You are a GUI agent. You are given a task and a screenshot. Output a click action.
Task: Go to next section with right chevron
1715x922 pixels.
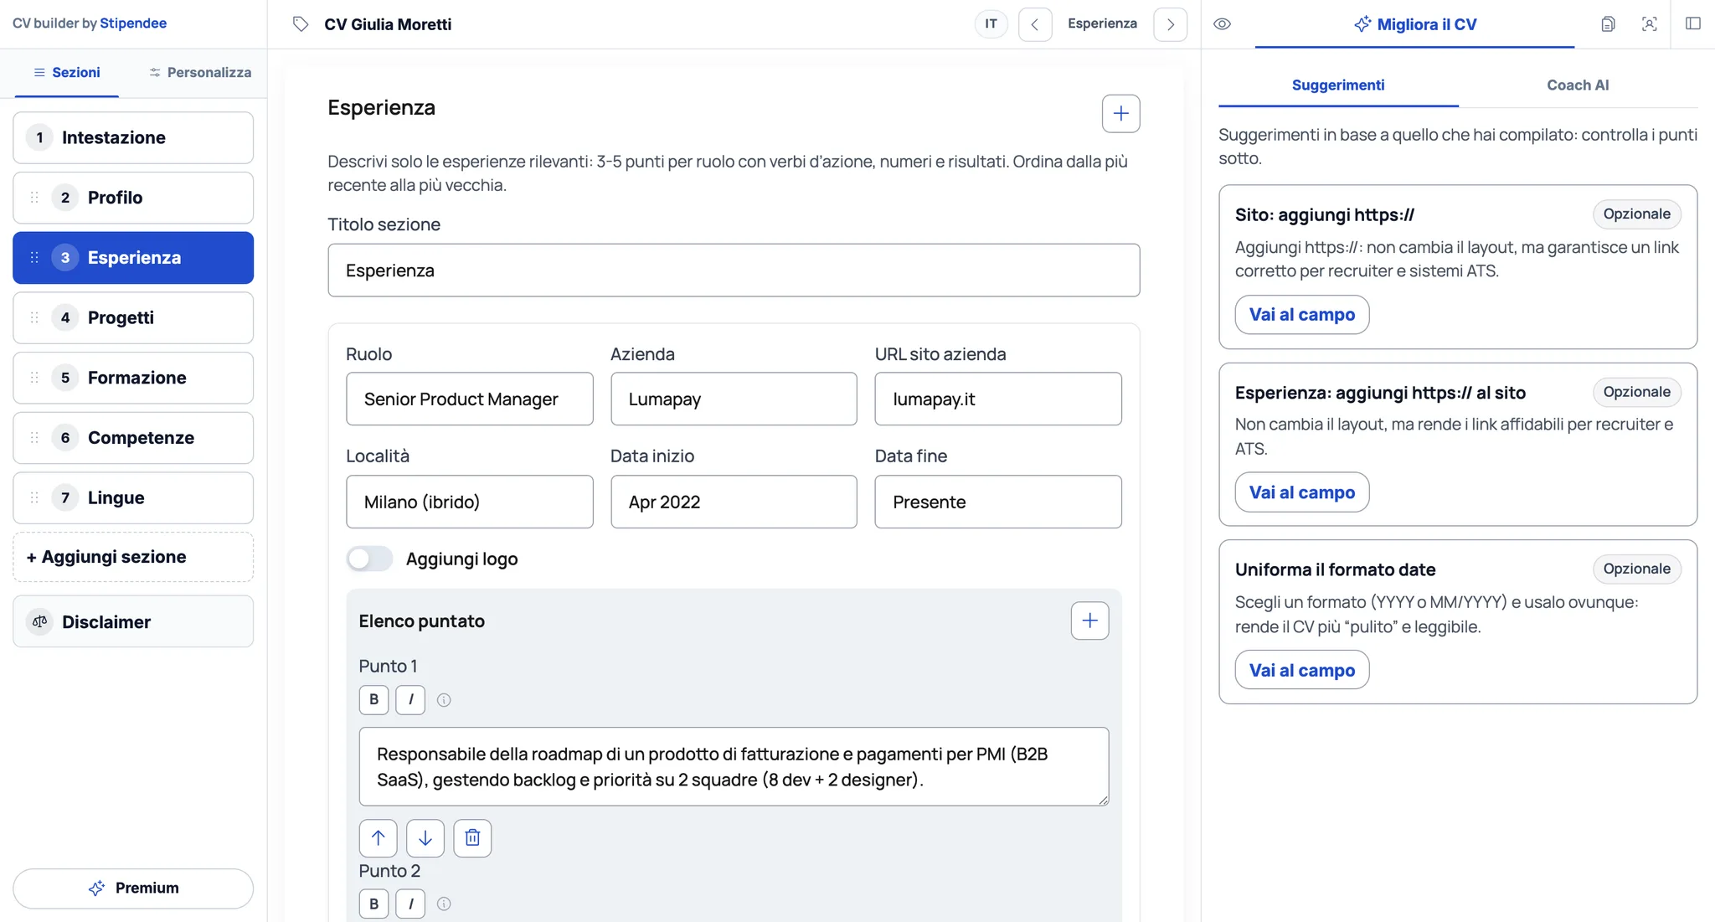click(1170, 24)
